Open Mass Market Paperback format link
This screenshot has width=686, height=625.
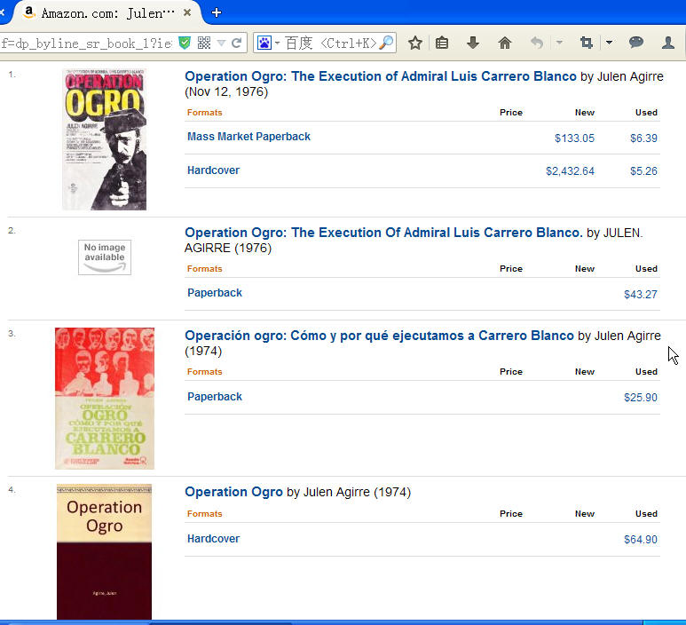[x=248, y=137]
